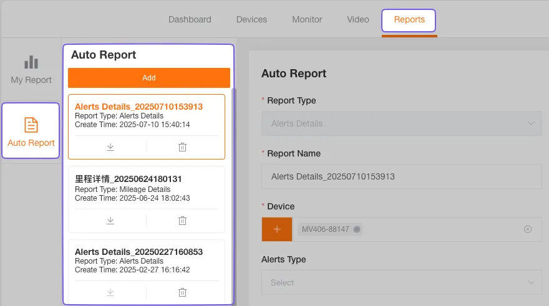This screenshot has height=306, width=549.
Task: Switch to the Dashboard tab
Action: point(190,19)
